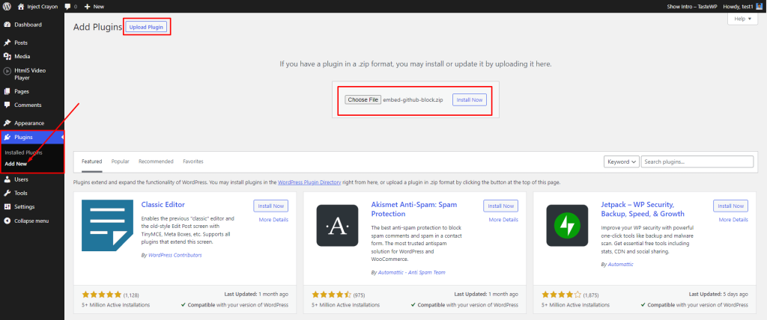This screenshot has height=320, width=767.
Task: Open the Pages icon in sidebar
Action: tap(7, 91)
